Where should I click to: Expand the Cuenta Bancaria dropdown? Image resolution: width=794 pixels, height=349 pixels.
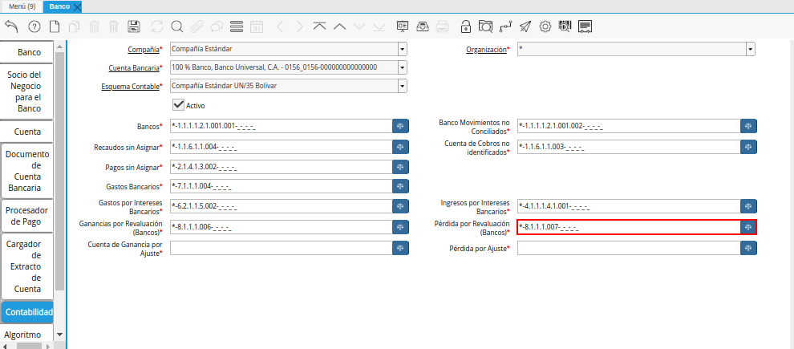[x=402, y=67]
